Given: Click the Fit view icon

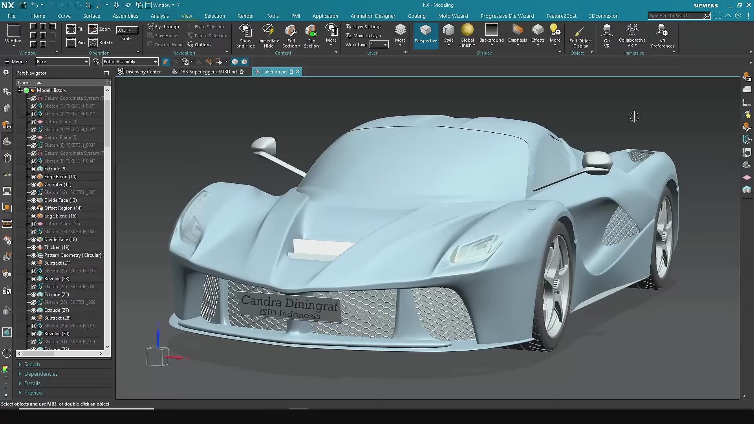Looking at the screenshot, I should tap(71, 29).
